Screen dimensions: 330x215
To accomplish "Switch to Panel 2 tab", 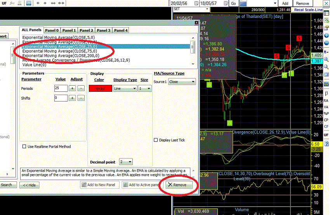I will [x=86, y=31].
